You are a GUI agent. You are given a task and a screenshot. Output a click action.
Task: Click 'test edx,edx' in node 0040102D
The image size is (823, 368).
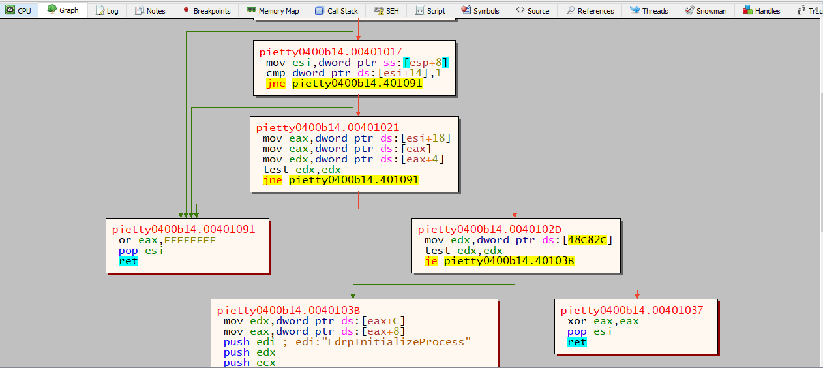(x=463, y=251)
